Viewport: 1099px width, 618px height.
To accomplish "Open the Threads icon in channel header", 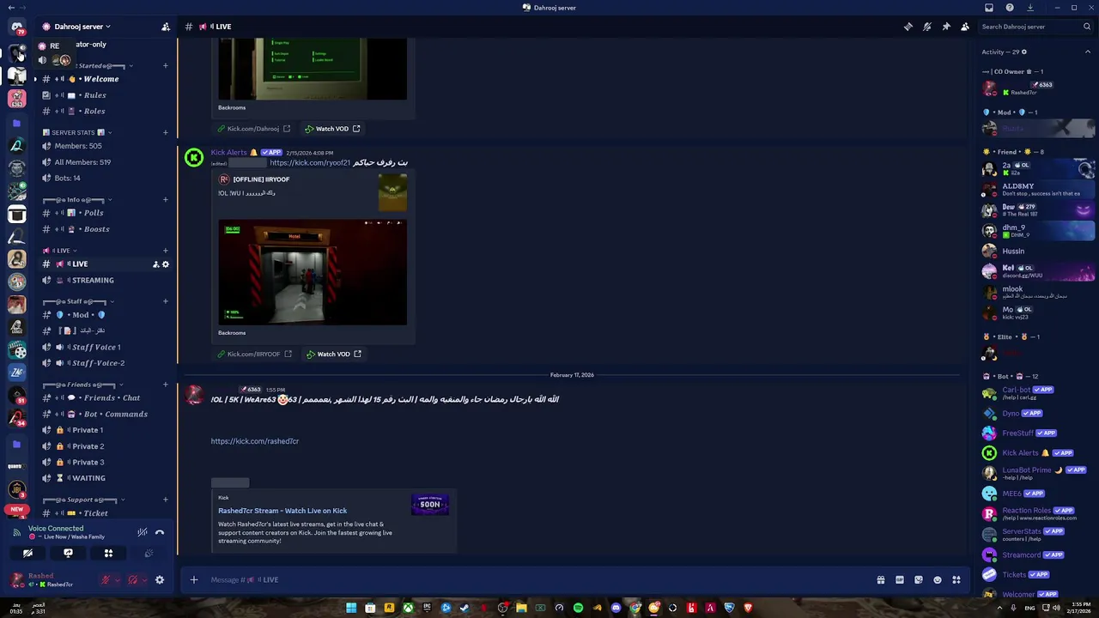I will coord(908,27).
